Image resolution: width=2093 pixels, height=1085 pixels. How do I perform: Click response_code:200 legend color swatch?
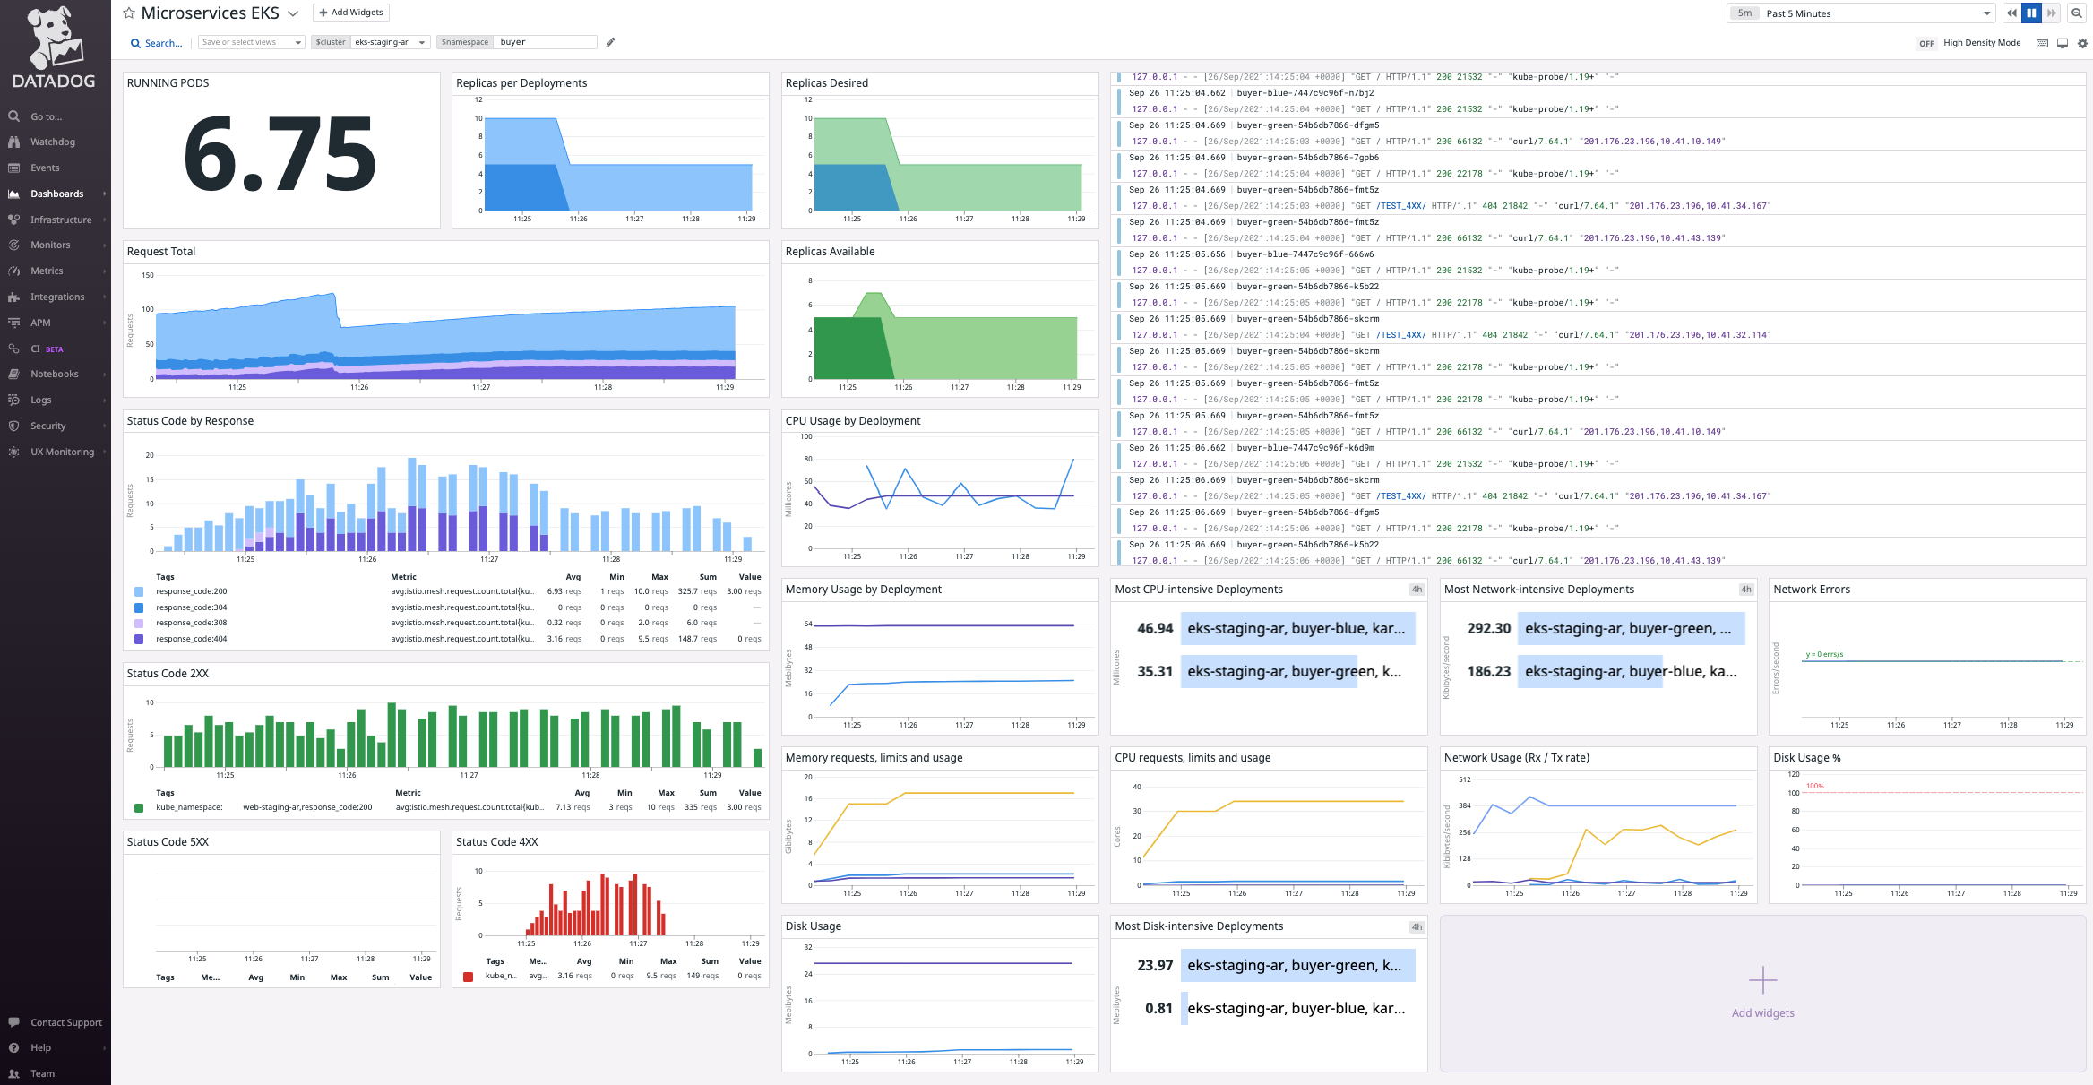pos(139,591)
